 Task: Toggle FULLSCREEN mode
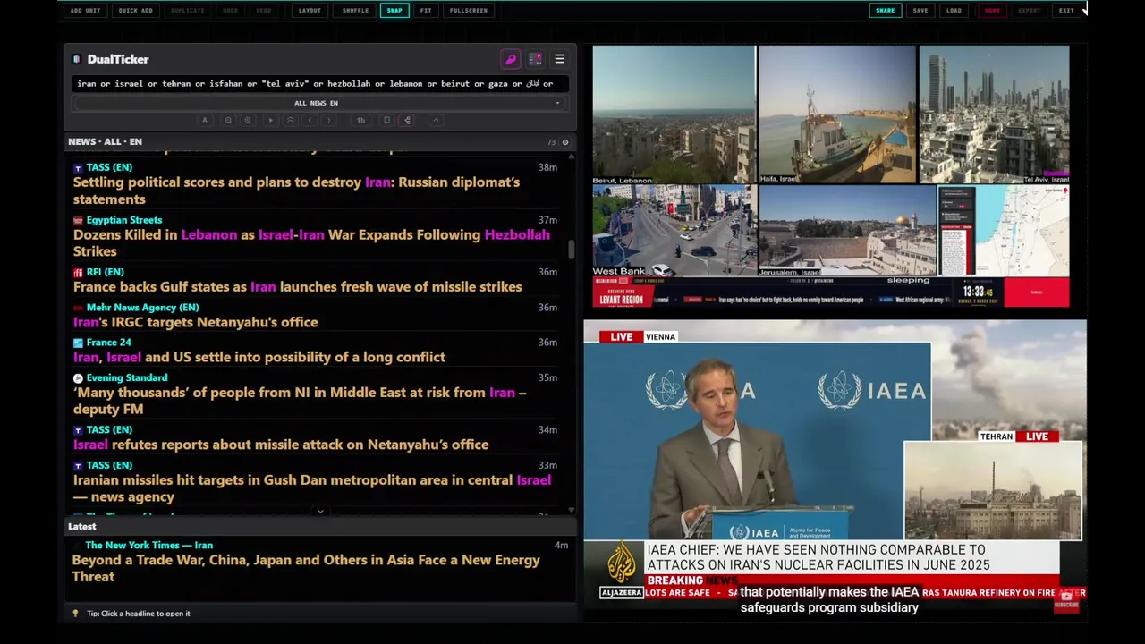(469, 11)
